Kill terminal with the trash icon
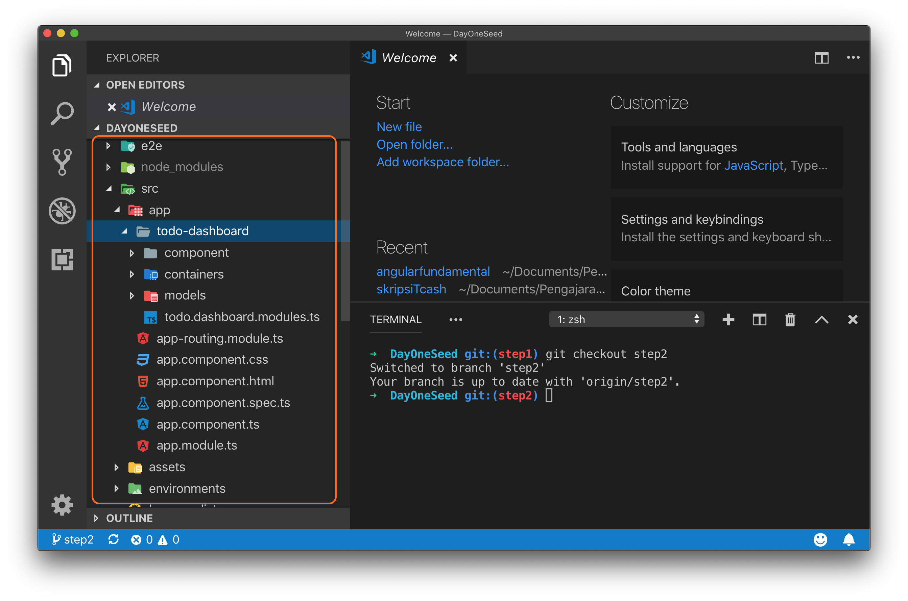 point(790,319)
